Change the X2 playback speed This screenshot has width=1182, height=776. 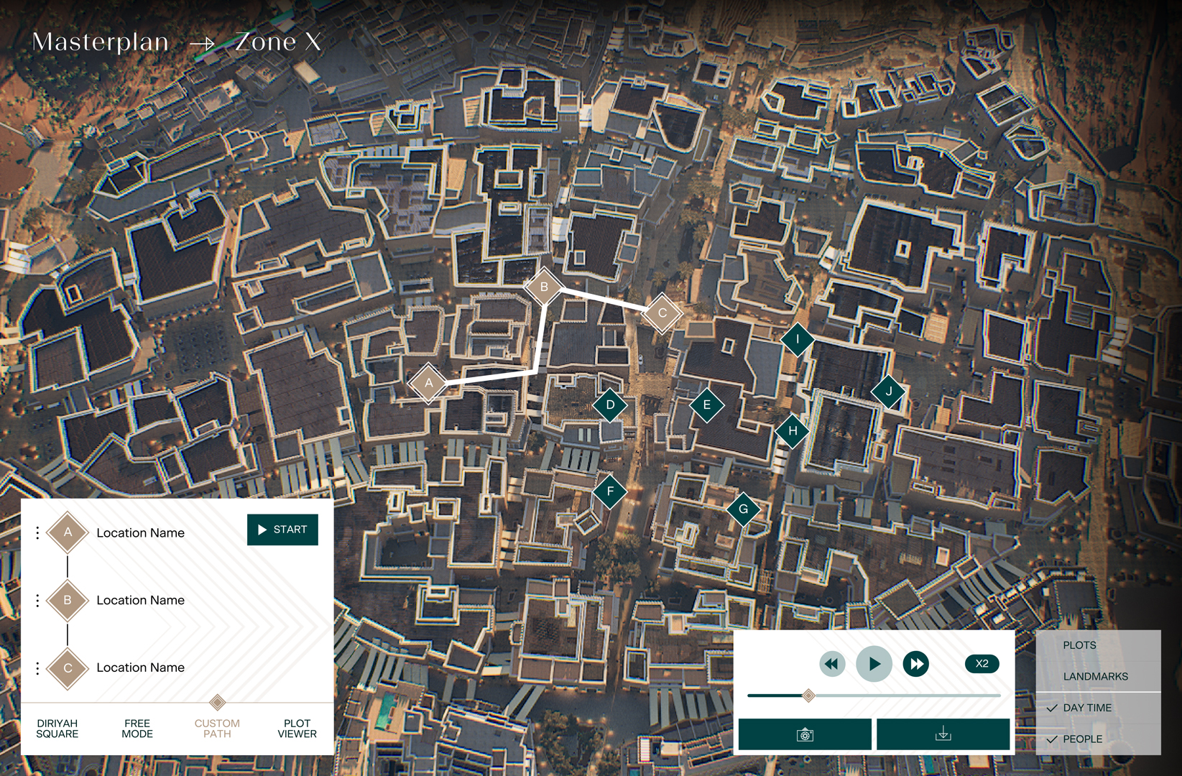982,664
